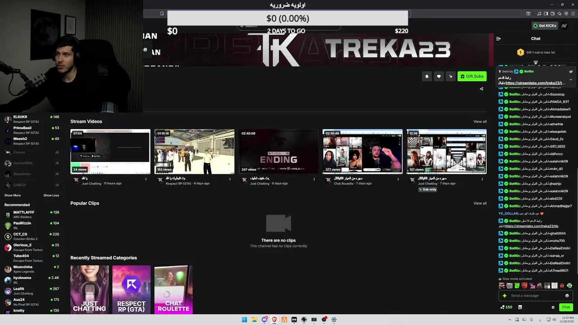The height and width of the screenshot is (325, 578).
Task: Open hyubsama recommended channel
Action: coord(32,280)
